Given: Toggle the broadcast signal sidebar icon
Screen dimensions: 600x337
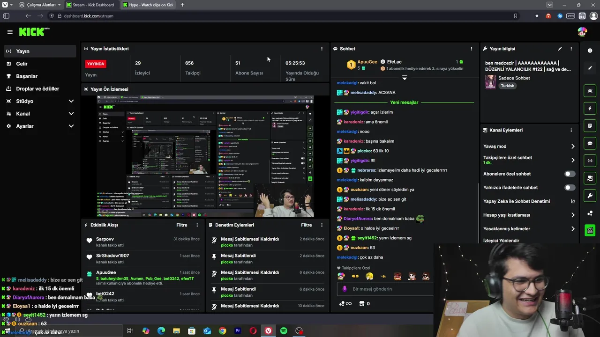Looking at the screenshot, I should (590, 161).
